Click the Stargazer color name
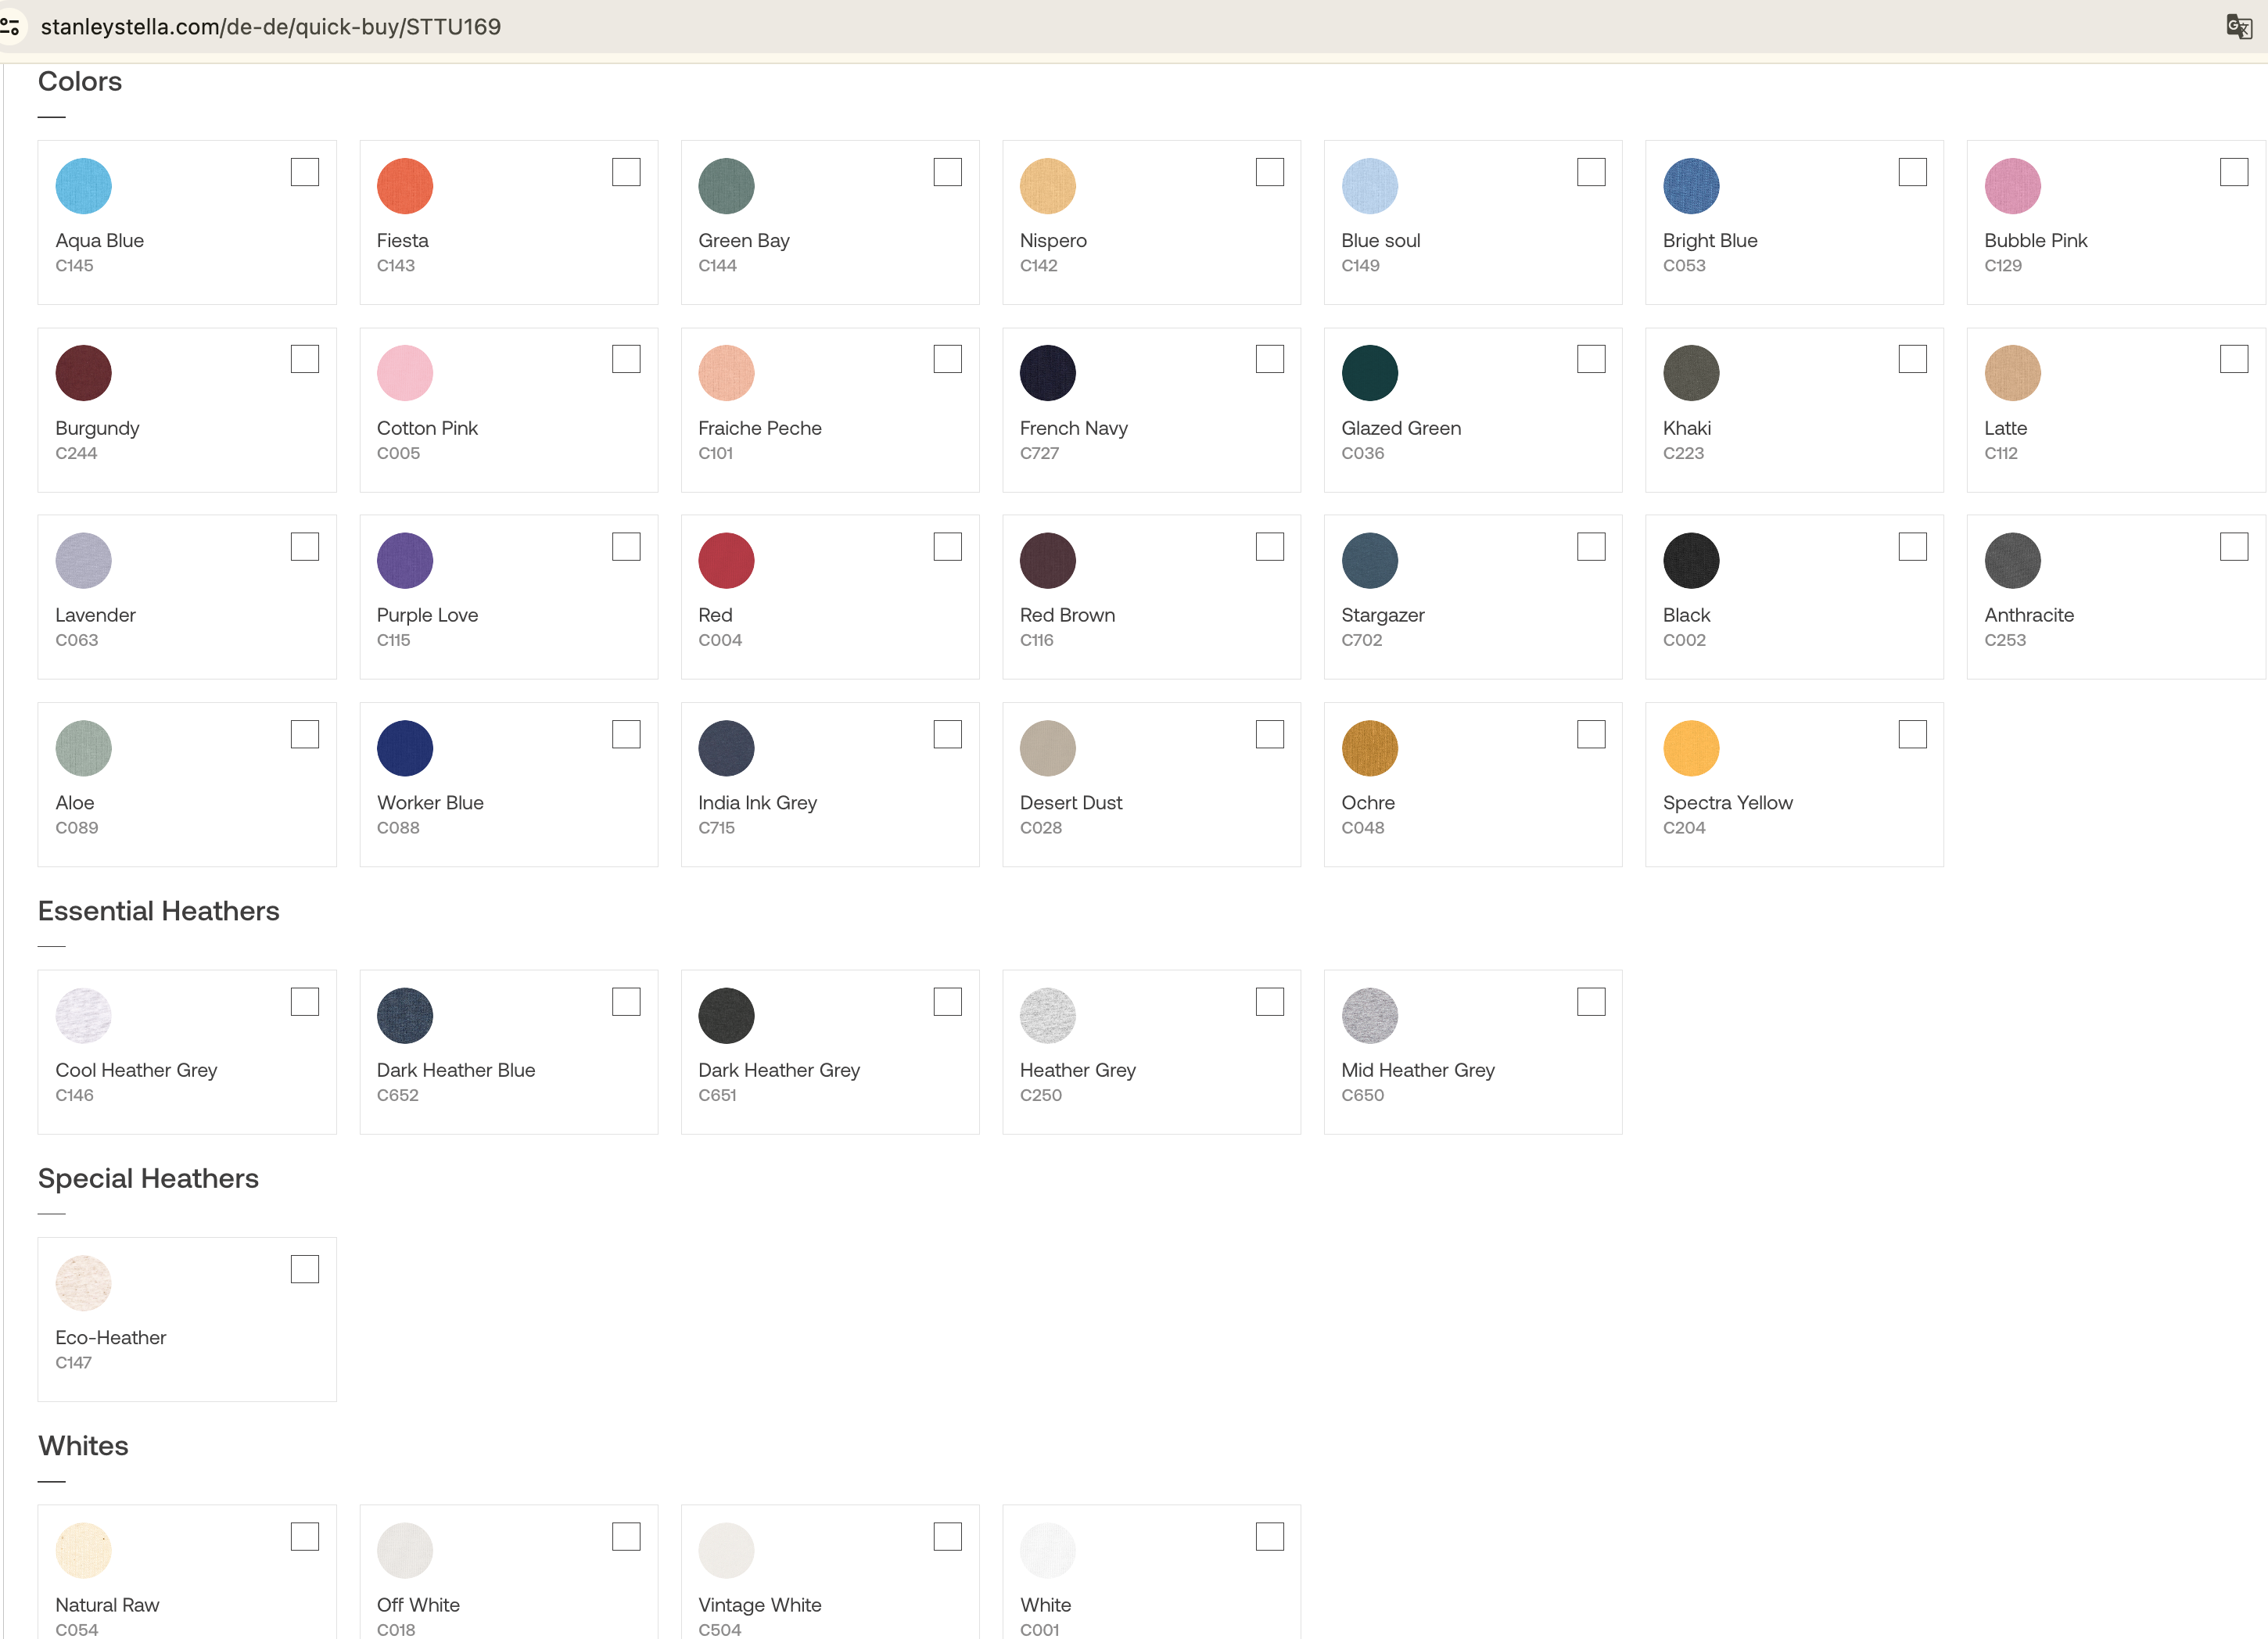2268x1639 pixels. coord(1382,615)
